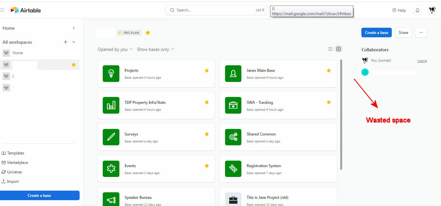Open Universe in the sidebar
441x206 pixels.
12,172
